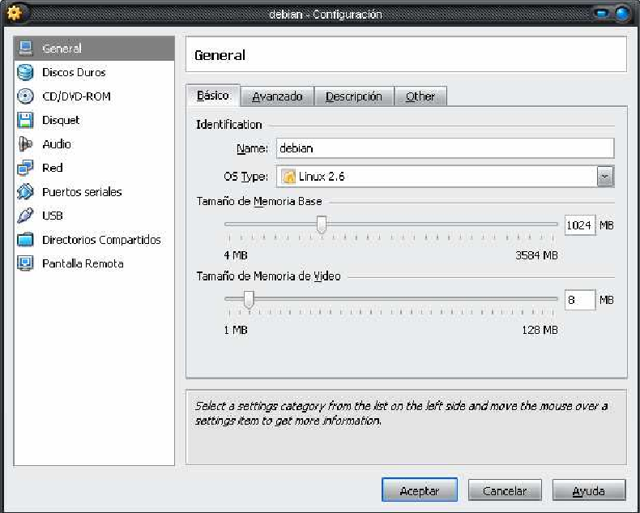640x513 pixels.
Task: Click the General monitor icon in sidebar
Action: 26,49
